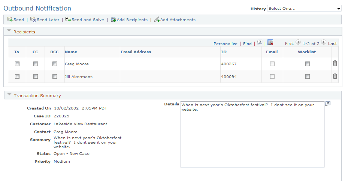Image resolution: width=345 pixels, height=183 pixels.
Task: Select the Created On date value
Action: pyautogui.click(x=81, y=108)
